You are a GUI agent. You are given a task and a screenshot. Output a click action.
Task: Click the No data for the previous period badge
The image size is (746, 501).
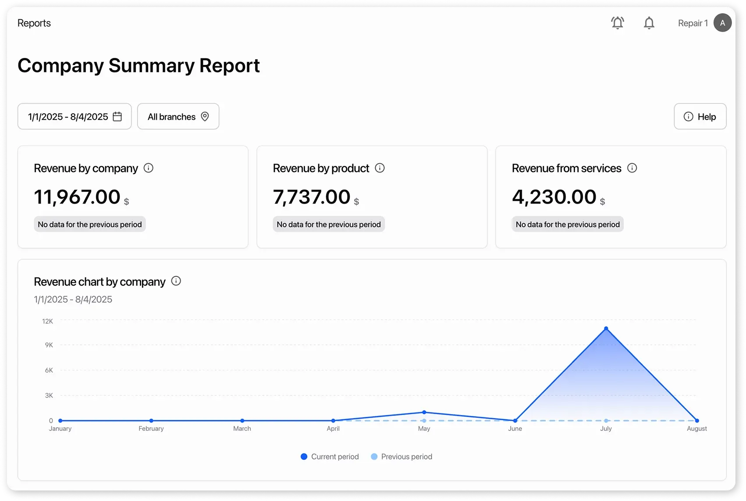[x=89, y=224]
